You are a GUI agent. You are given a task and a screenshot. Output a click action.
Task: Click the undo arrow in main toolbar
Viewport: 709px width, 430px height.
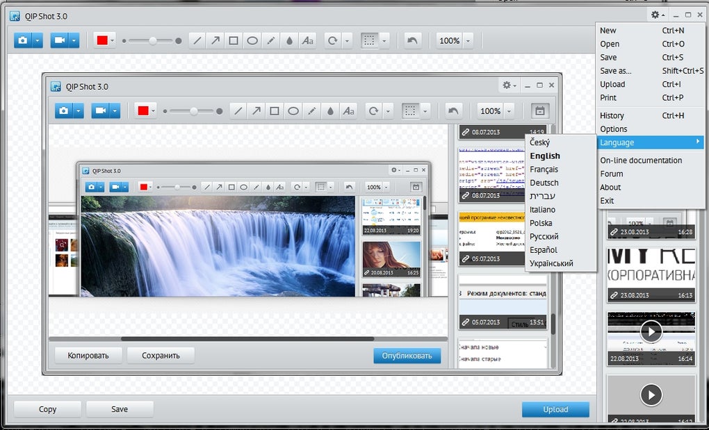click(412, 41)
